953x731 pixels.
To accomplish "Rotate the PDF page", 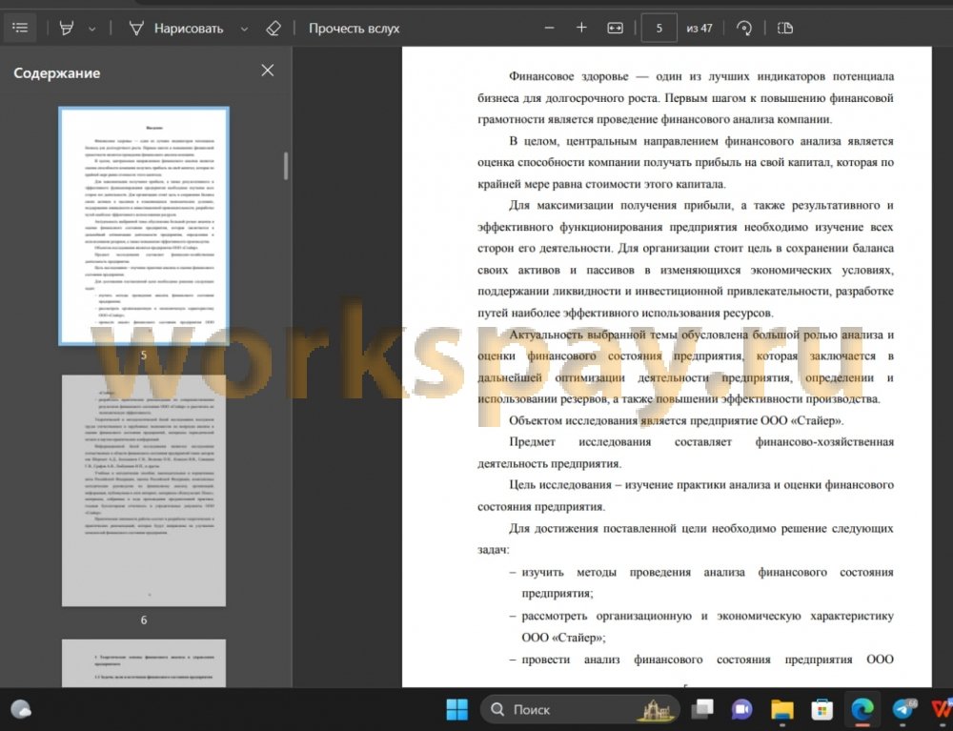I will click(x=744, y=28).
